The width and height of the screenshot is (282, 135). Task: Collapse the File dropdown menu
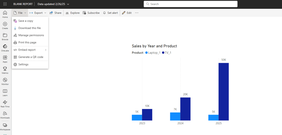coord(20,13)
